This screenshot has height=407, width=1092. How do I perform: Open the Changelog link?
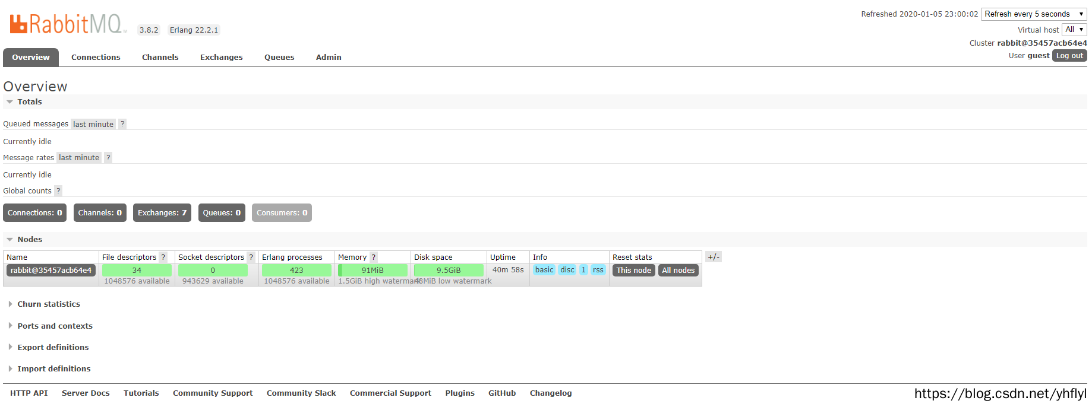tap(551, 393)
